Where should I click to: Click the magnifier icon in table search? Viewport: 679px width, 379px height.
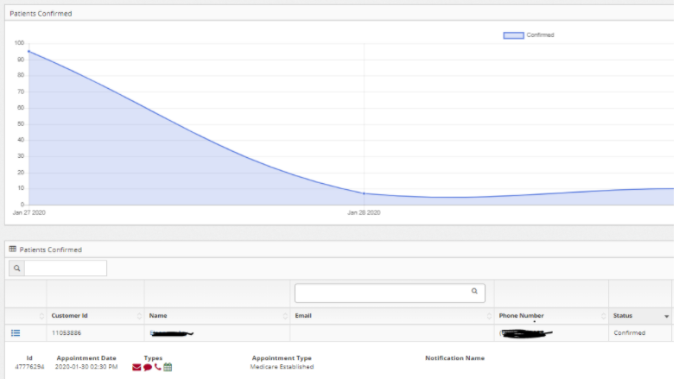(16, 268)
